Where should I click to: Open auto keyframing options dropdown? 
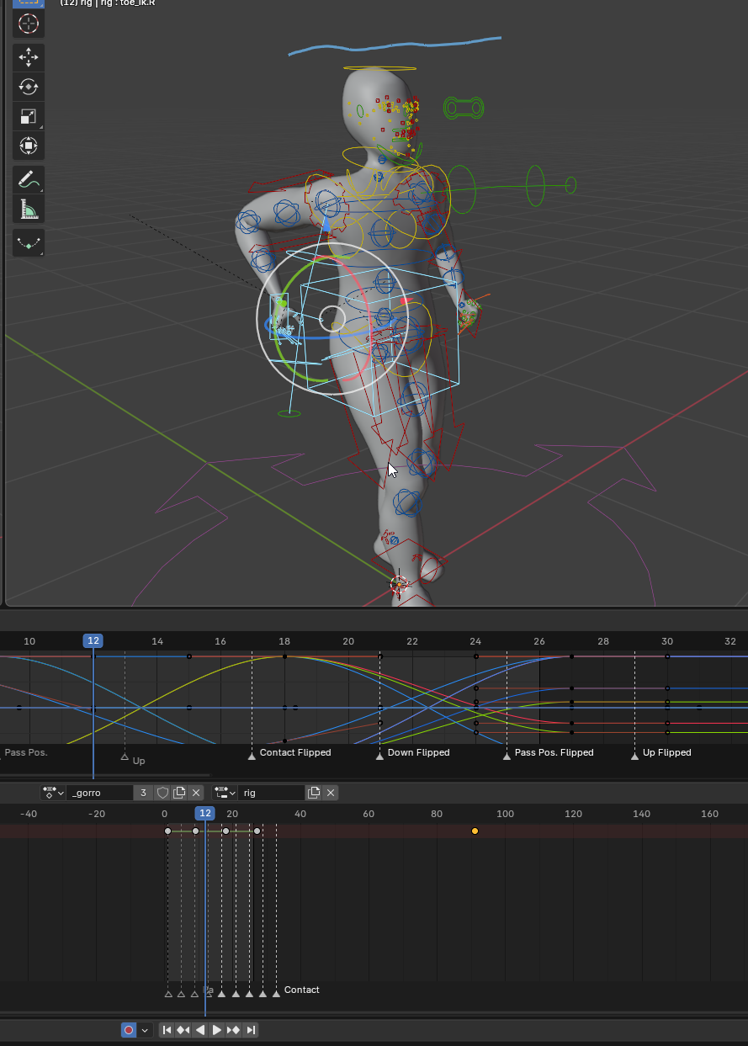point(146,1030)
